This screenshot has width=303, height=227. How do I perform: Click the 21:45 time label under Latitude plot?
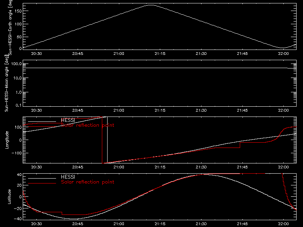pos(242,224)
